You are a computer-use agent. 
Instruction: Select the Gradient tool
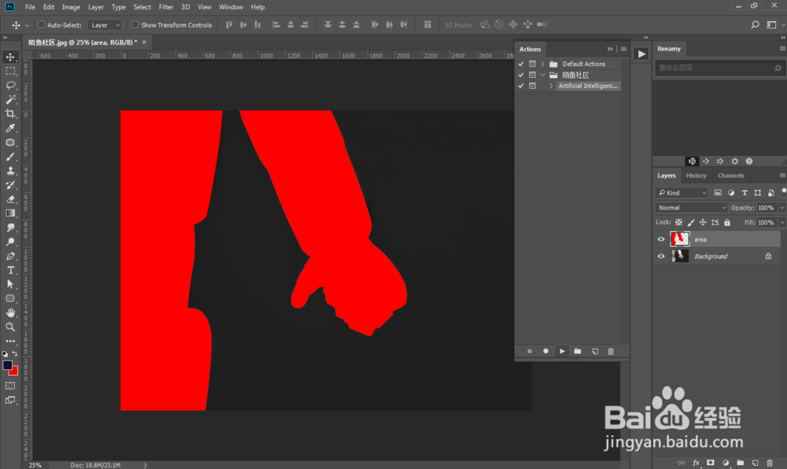10,213
